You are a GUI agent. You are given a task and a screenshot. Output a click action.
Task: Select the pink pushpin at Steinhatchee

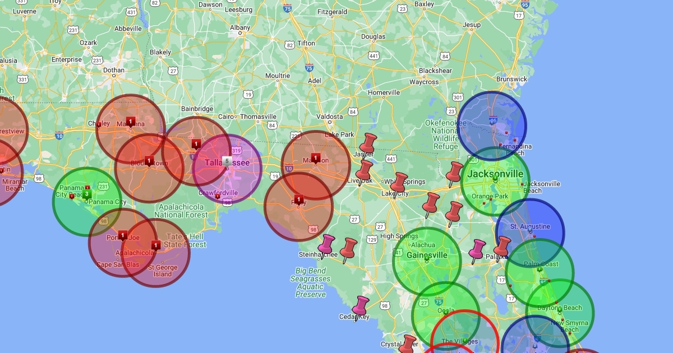coord(326,244)
